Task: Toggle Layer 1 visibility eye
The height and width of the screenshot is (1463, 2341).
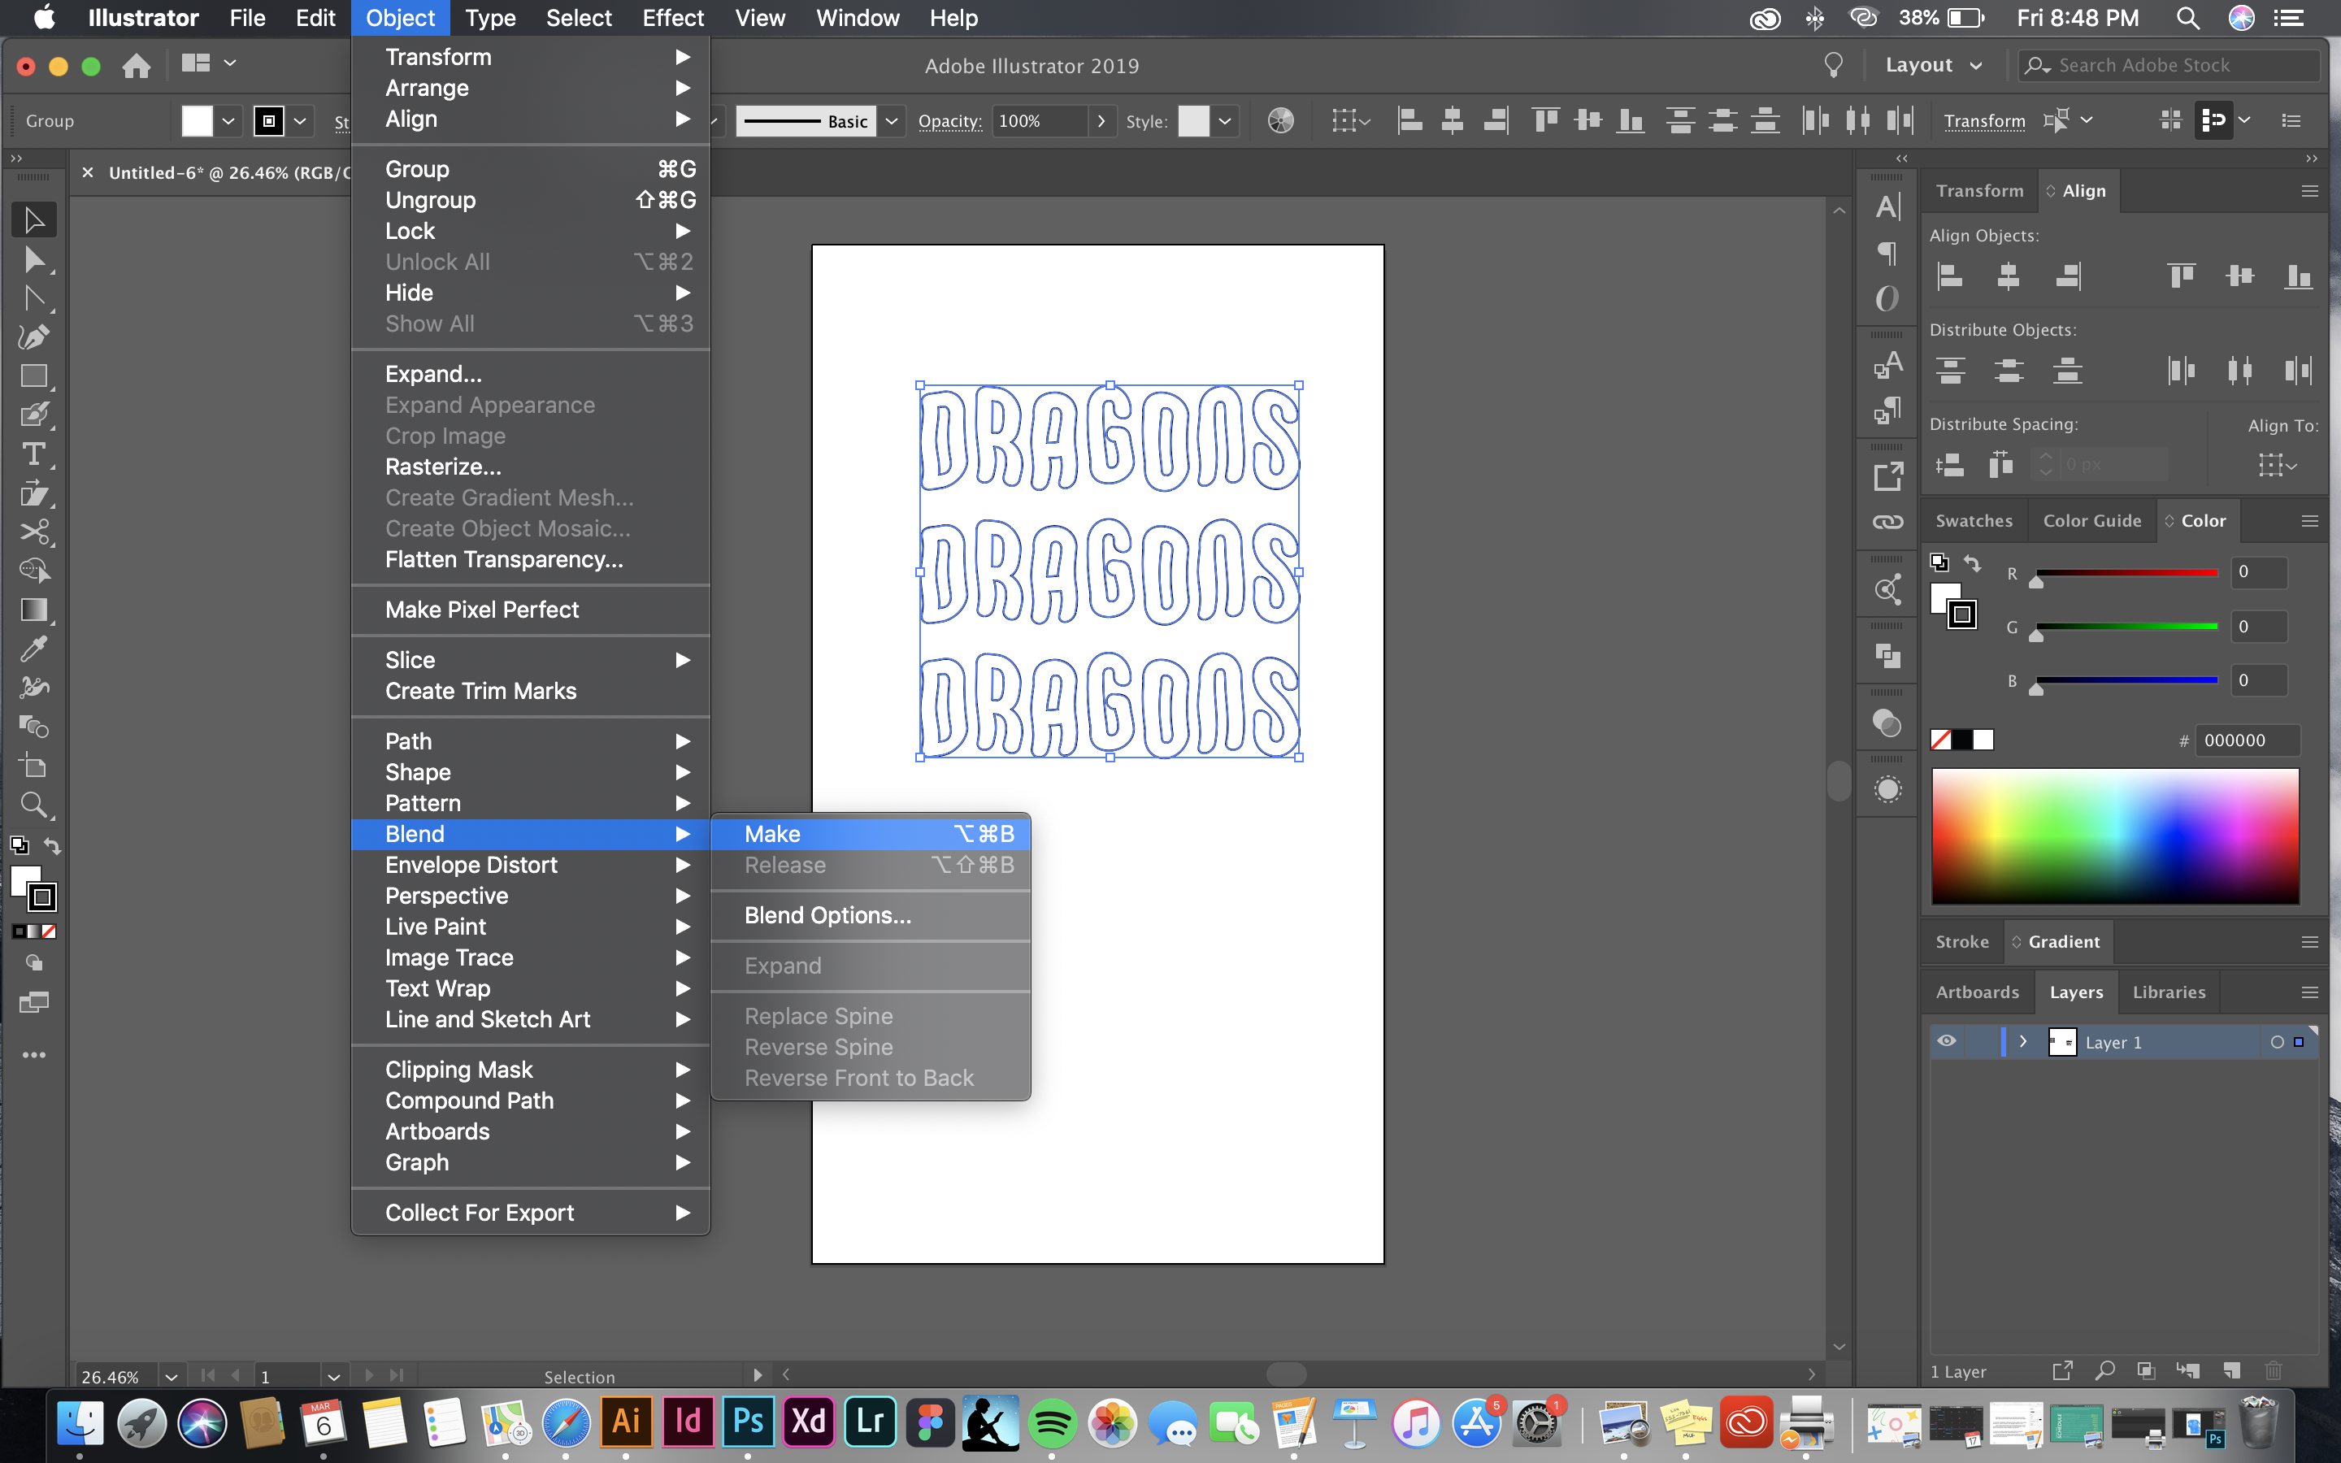Action: click(x=1946, y=1041)
